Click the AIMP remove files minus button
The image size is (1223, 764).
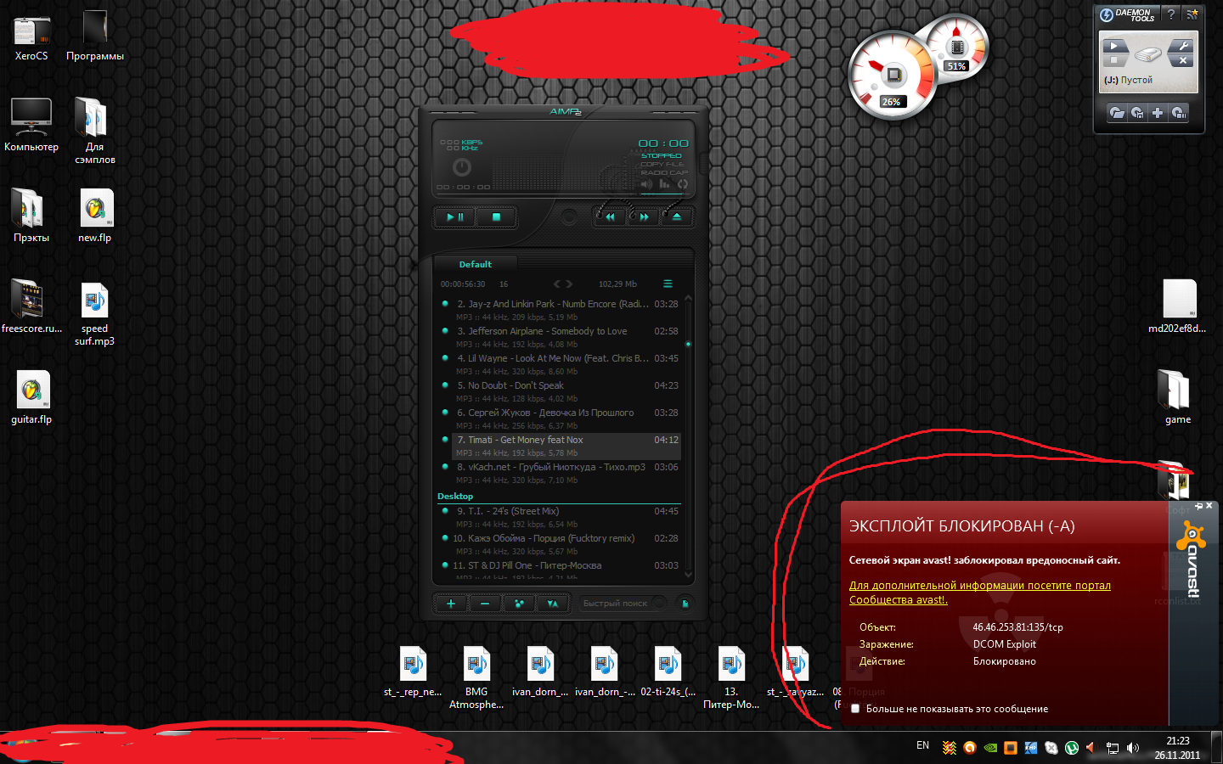[x=485, y=604]
